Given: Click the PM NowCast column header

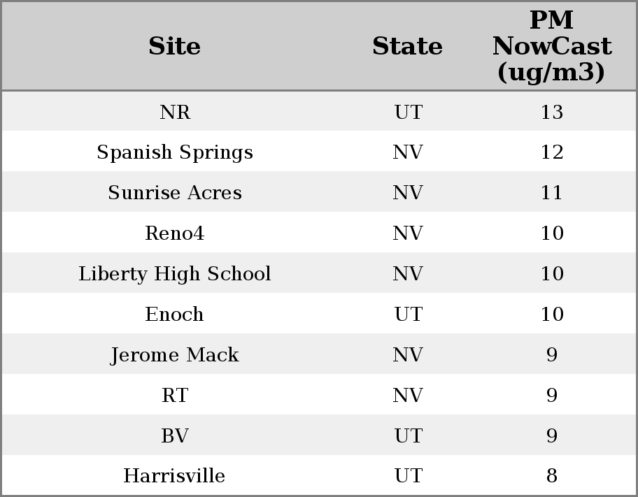Looking at the screenshot, I should pos(551,46).
